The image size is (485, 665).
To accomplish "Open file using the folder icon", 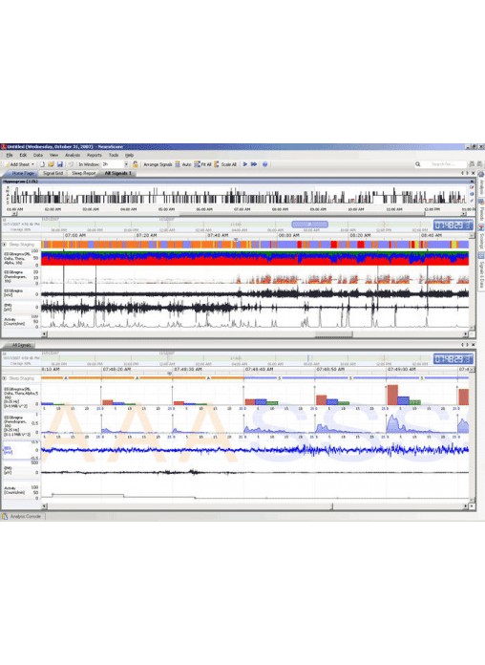I will tap(51, 164).
